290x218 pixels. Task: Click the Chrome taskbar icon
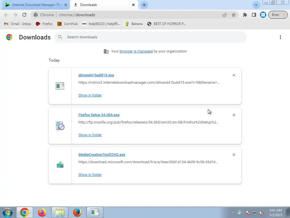[25, 212]
